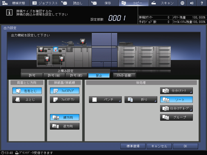Select the top output tray icon above the finisher
Image resolution: width=207 pixels, height=155 pixels.
coord(82,41)
